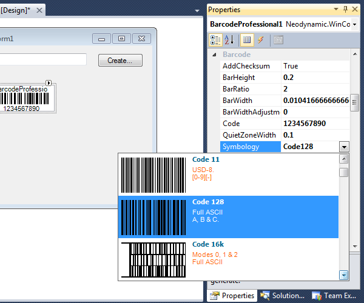Open Properties window position menu arrow
This screenshot has height=303, width=364.
click(336, 10)
